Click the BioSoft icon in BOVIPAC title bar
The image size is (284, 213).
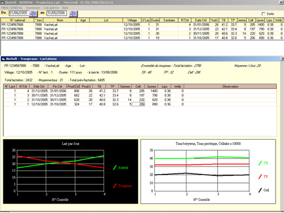(3, 3)
